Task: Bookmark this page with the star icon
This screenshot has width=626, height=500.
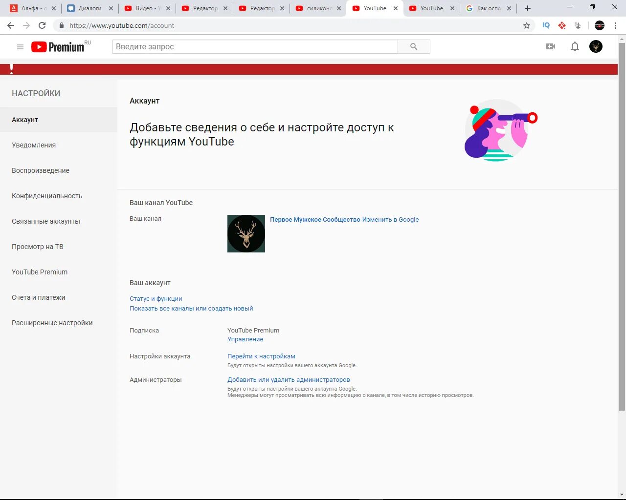Action: [x=527, y=25]
